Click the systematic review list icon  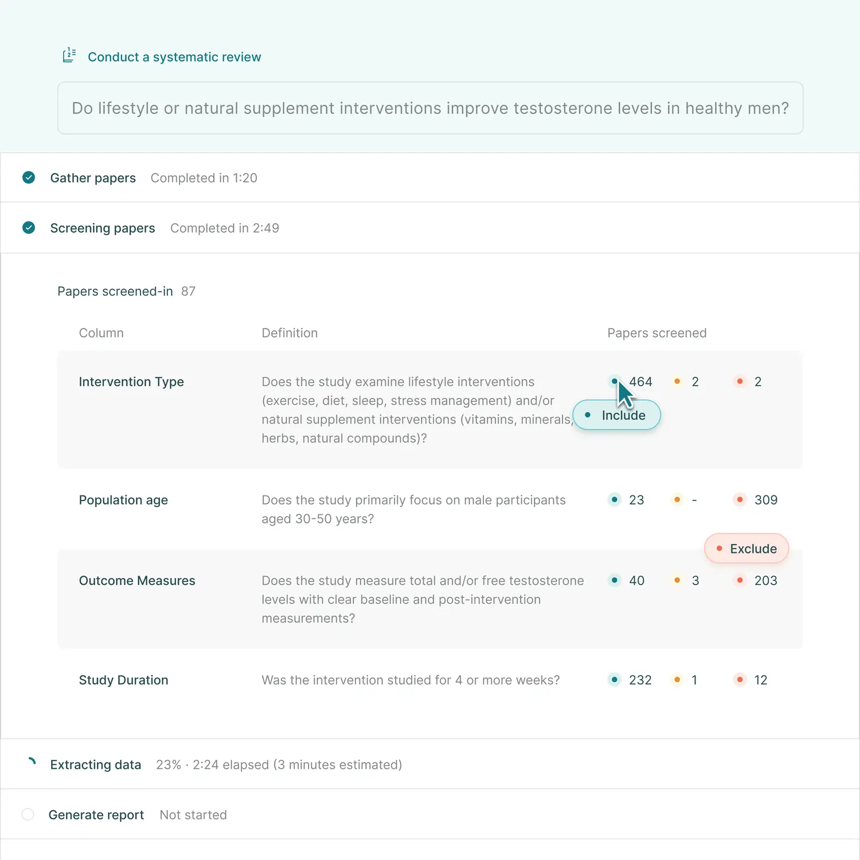(x=69, y=56)
